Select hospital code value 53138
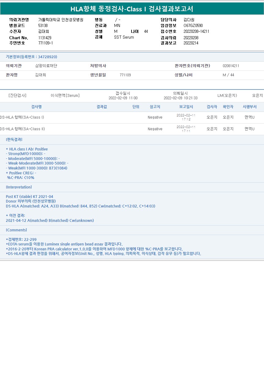 click(43, 26)
